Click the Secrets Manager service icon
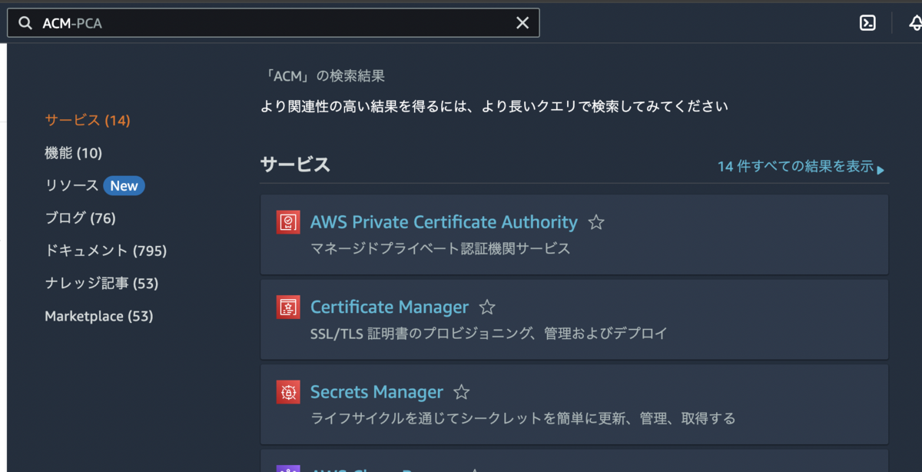922x472 pixels. point(288,392)
